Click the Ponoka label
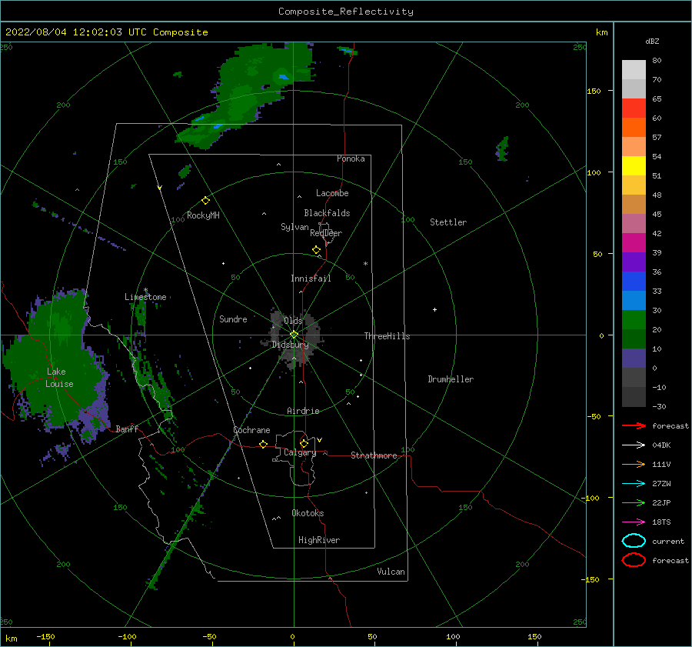Screen dimensions: 692x647 pos(351,158)
